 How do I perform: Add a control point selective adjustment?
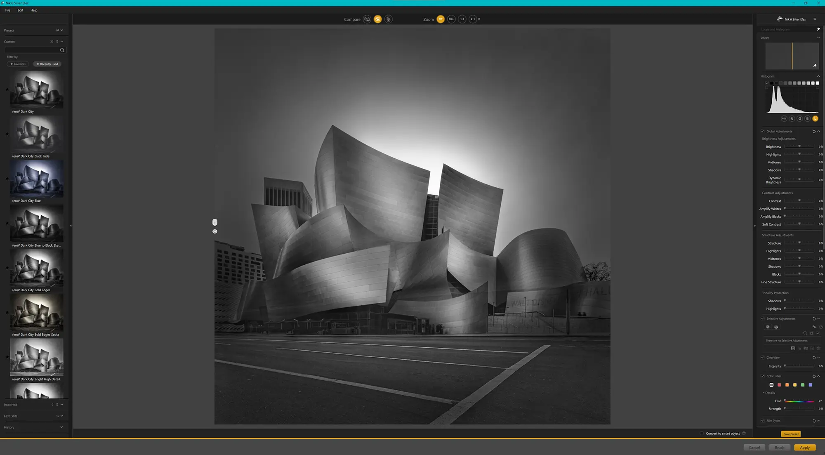tap(768, 327)
